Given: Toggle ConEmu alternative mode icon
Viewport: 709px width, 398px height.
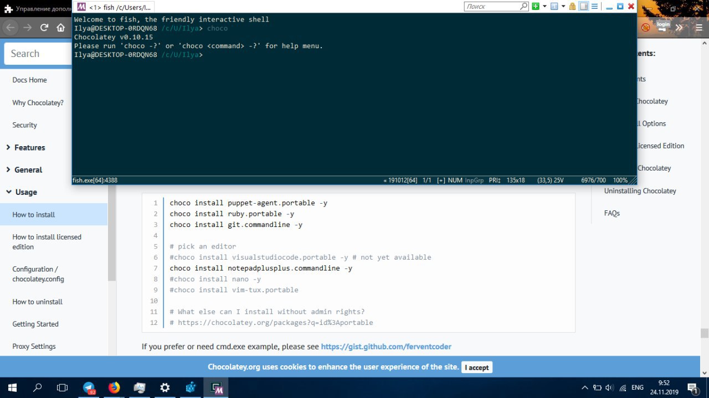Looking at the screenshot, I should [x=583, y=7].
